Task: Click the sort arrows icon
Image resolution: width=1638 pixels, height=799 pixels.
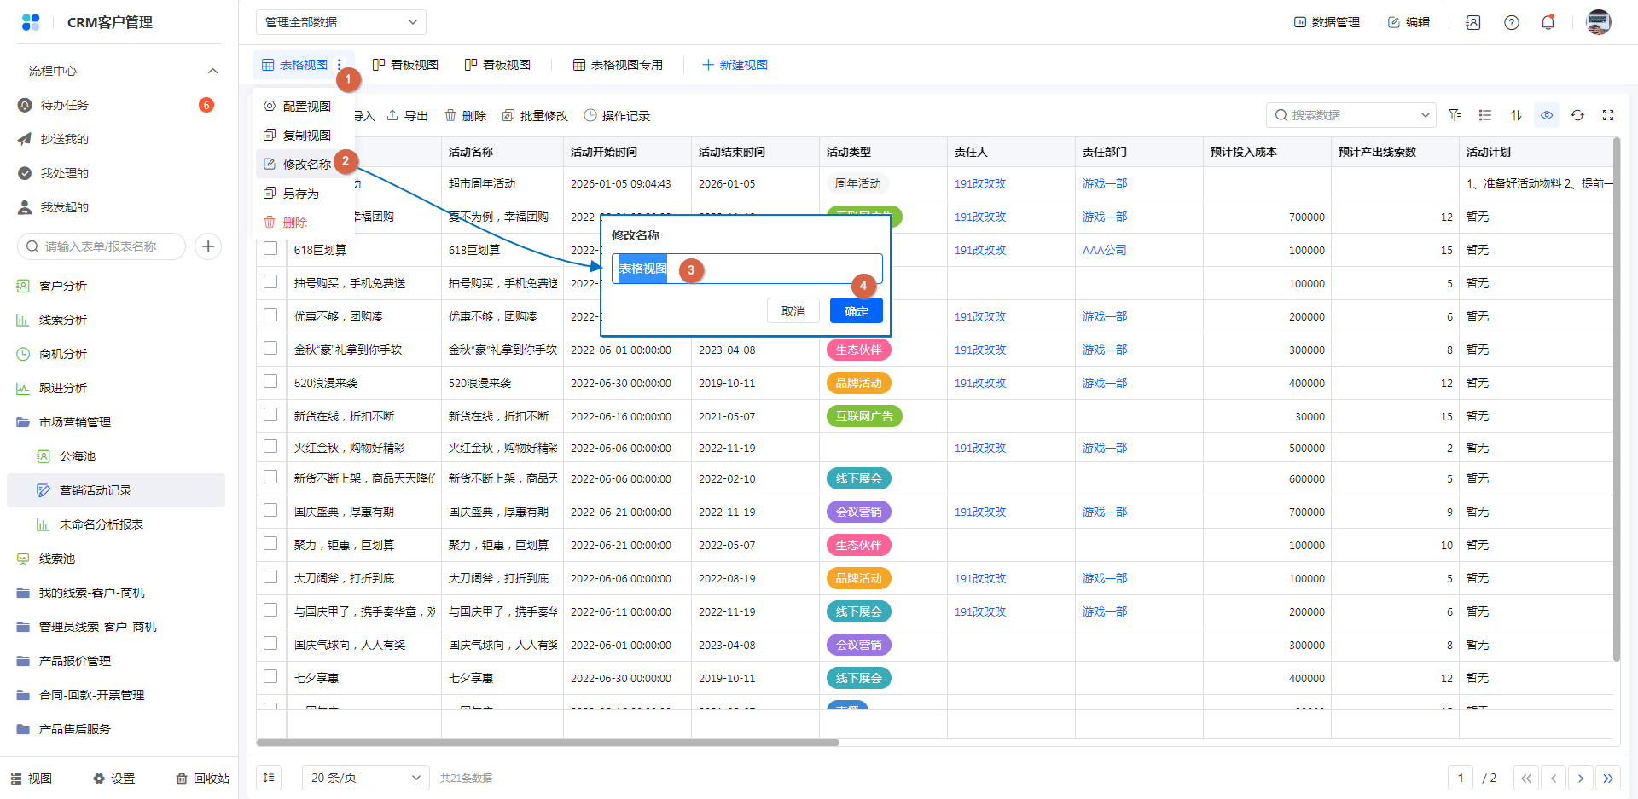Action: [x=1516, y=115]
